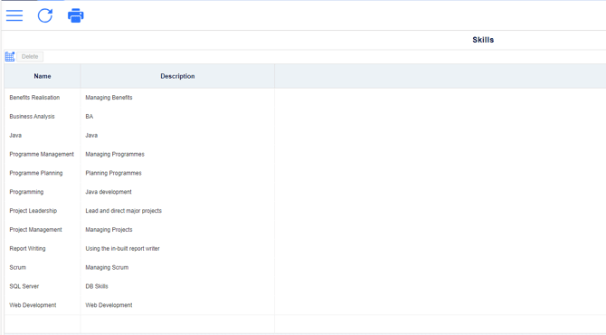Viewport: 606px width, 335px height.
Task: Click the Java development description cell
Action: pyautogui.click(x=177, y=192)
